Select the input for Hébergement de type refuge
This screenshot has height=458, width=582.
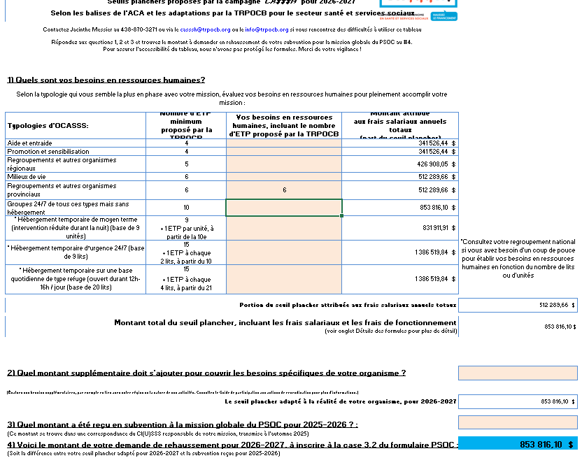point(283,278)
